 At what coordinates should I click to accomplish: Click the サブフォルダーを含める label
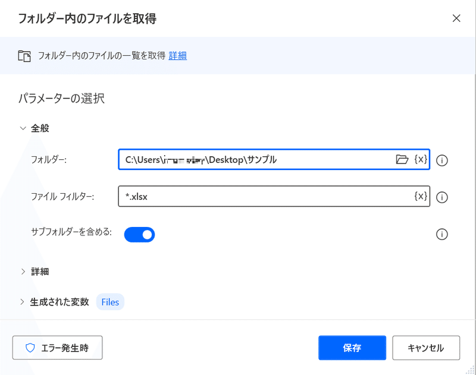coord(71,232)
